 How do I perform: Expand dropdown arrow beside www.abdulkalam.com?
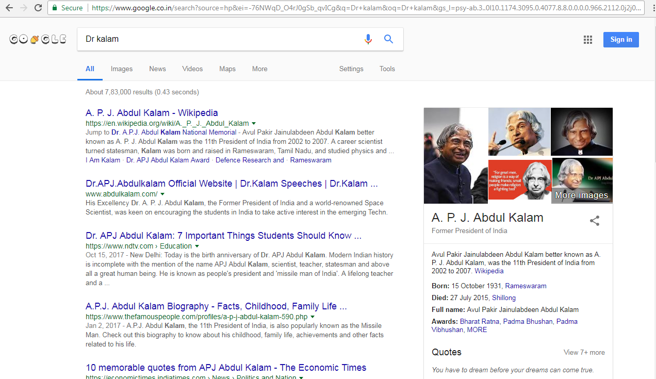162,194
